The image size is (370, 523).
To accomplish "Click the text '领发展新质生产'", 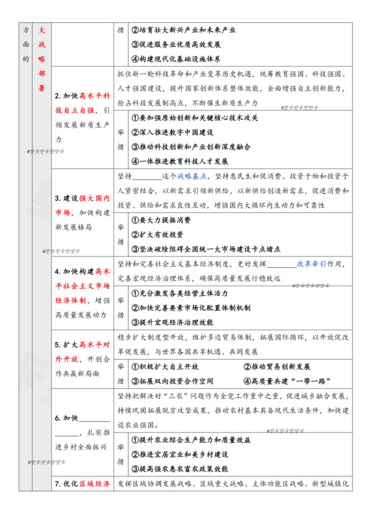I will pyautogui.click(x=83, y=125).
